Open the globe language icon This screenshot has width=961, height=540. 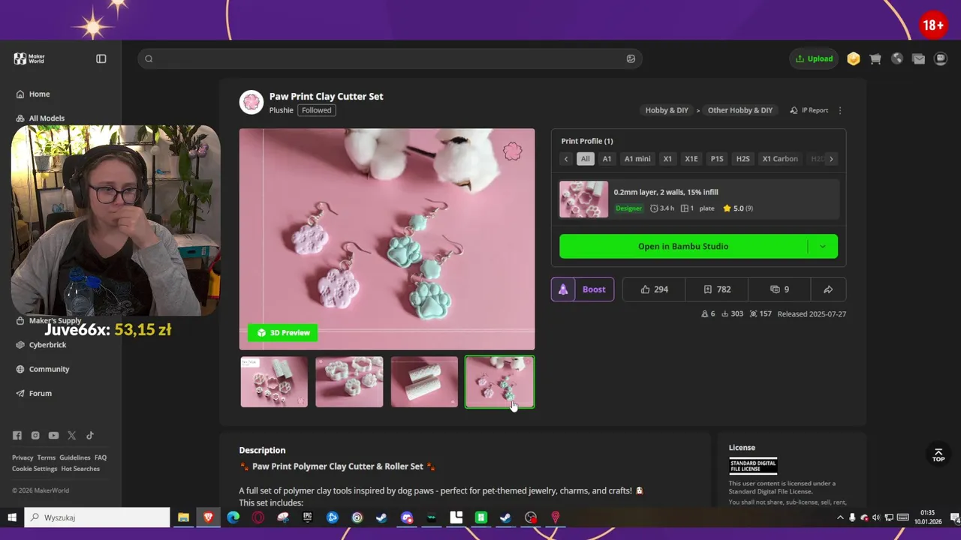click(x=897, y=58)
